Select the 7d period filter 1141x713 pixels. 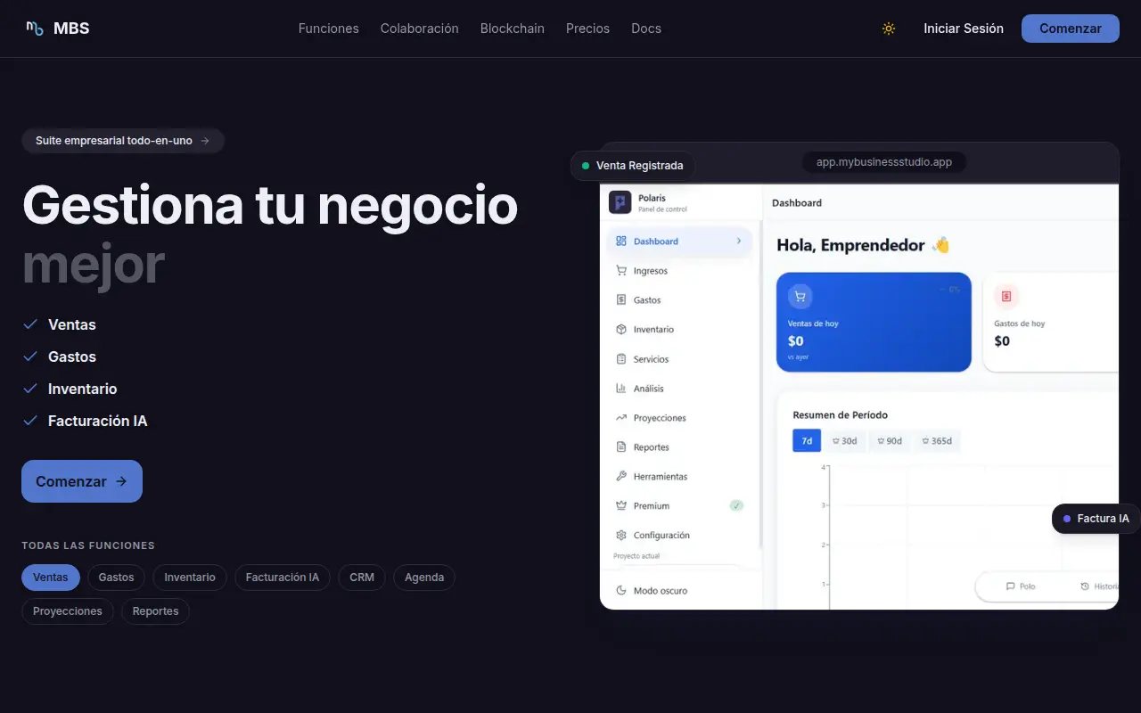click(807, 441)
